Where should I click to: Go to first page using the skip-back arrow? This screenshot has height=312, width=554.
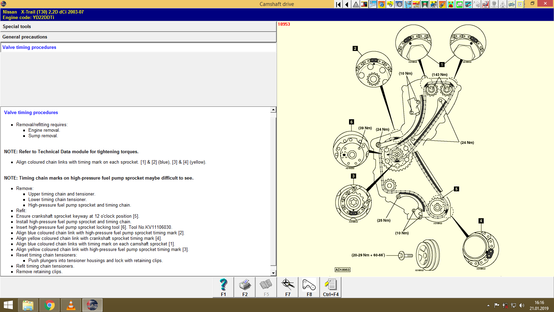[x=338, y=4]
